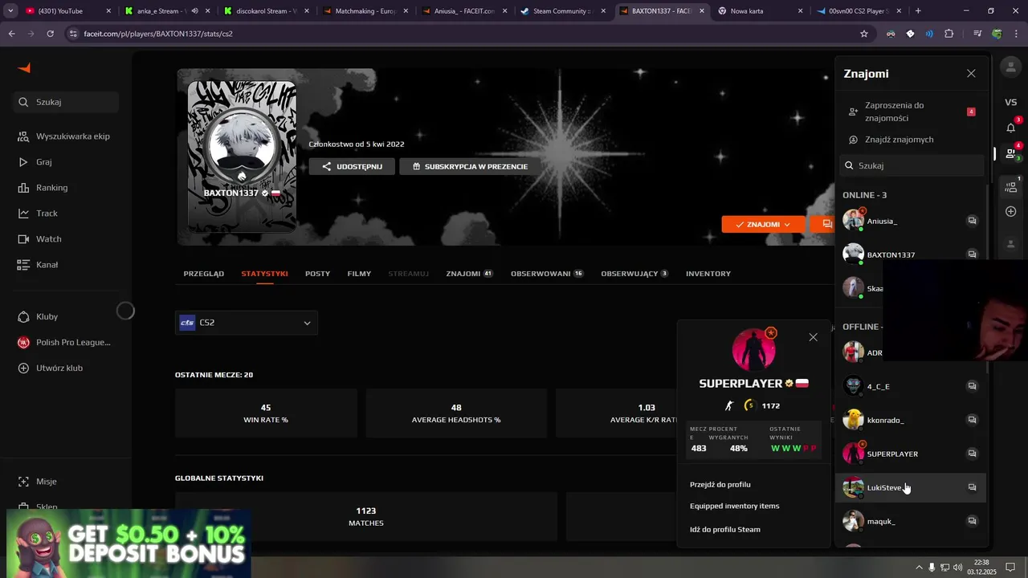Screen dimensions: 1028x578
Task: Open the FILMY tab
Action: coord(359,274)
